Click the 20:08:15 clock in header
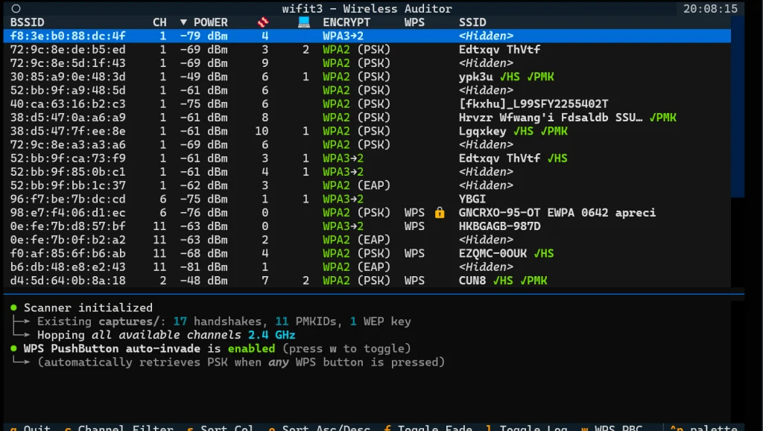The image size is (763, 431). pyautogui.click(x=710, y=9)
